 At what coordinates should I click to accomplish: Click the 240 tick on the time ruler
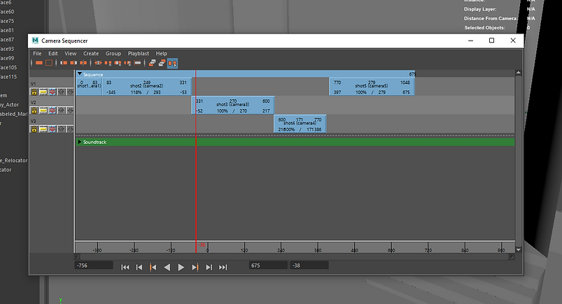pos(281,248)
